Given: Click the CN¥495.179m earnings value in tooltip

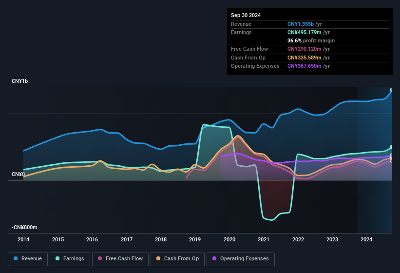Looking at the screenshot, I should coord(305,32).
